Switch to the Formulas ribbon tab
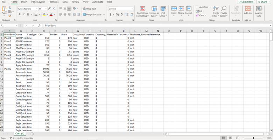Viewport: 273px width, 140px height. tap(54, 2)
